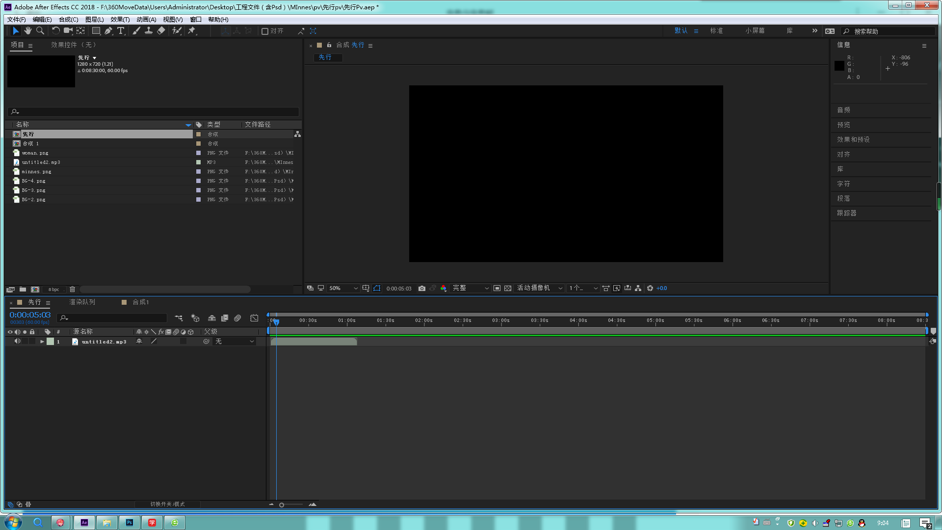The width and height of the screenshot is (942, 530).
Task: Open the 50% magnification dropdown
Action: tap(343, 289)
